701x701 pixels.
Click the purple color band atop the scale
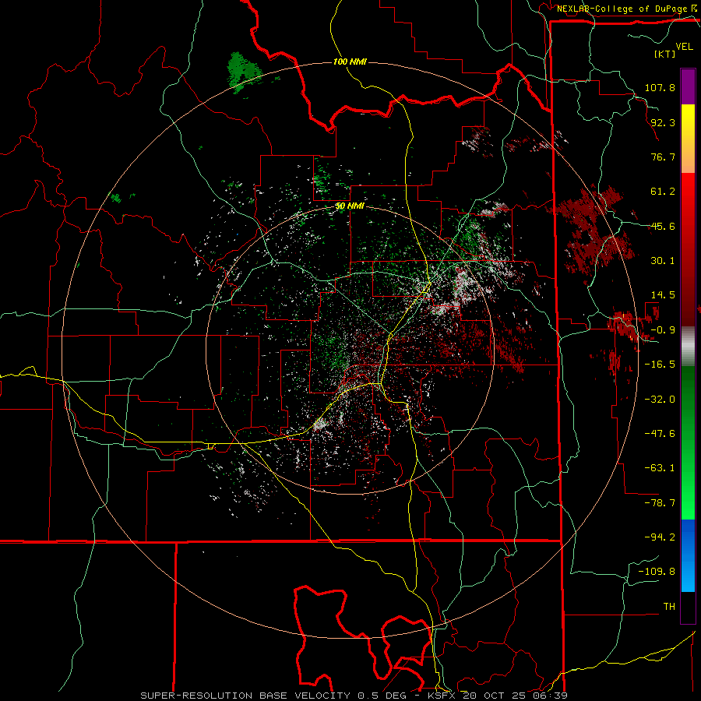click(688, 87)
